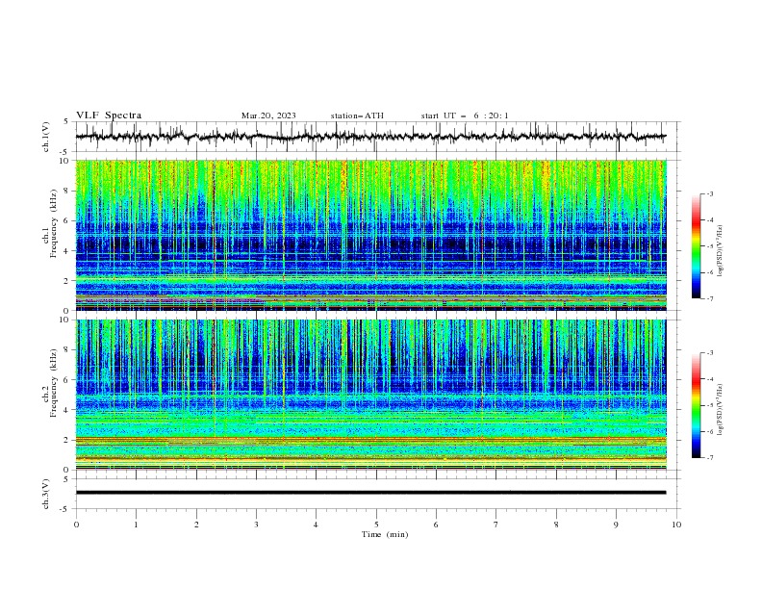Click time axis tick label '3'
Image resolution: width=762 pixels, height=589 pixels.
tap(256, 525)
